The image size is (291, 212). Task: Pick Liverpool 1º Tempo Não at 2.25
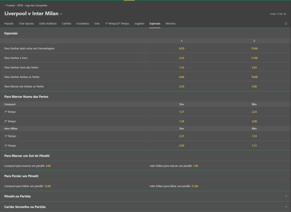click(254, 112)
